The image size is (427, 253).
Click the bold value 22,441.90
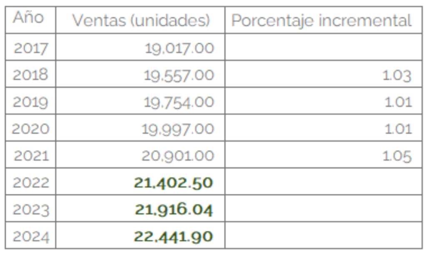[173, 236]
